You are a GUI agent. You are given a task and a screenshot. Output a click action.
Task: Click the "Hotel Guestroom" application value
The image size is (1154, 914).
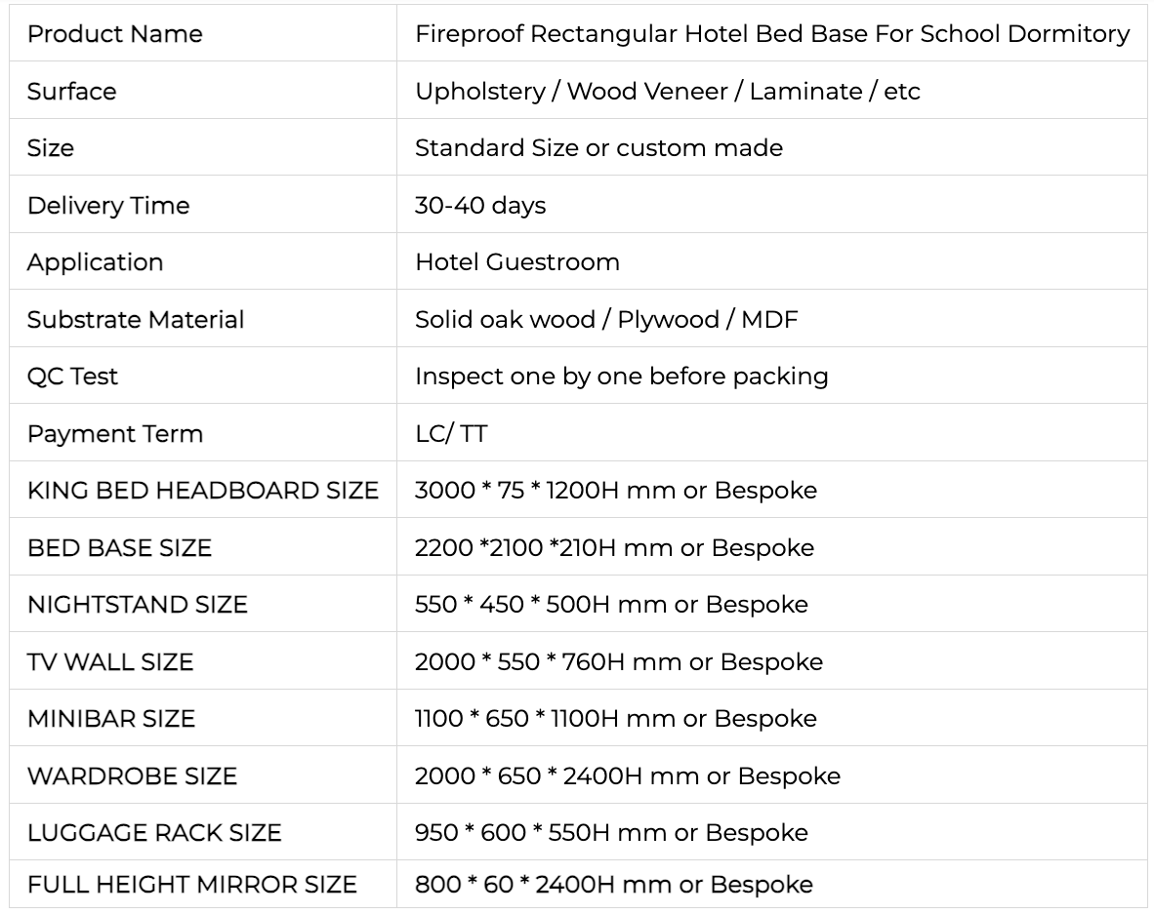pos(517,262)
